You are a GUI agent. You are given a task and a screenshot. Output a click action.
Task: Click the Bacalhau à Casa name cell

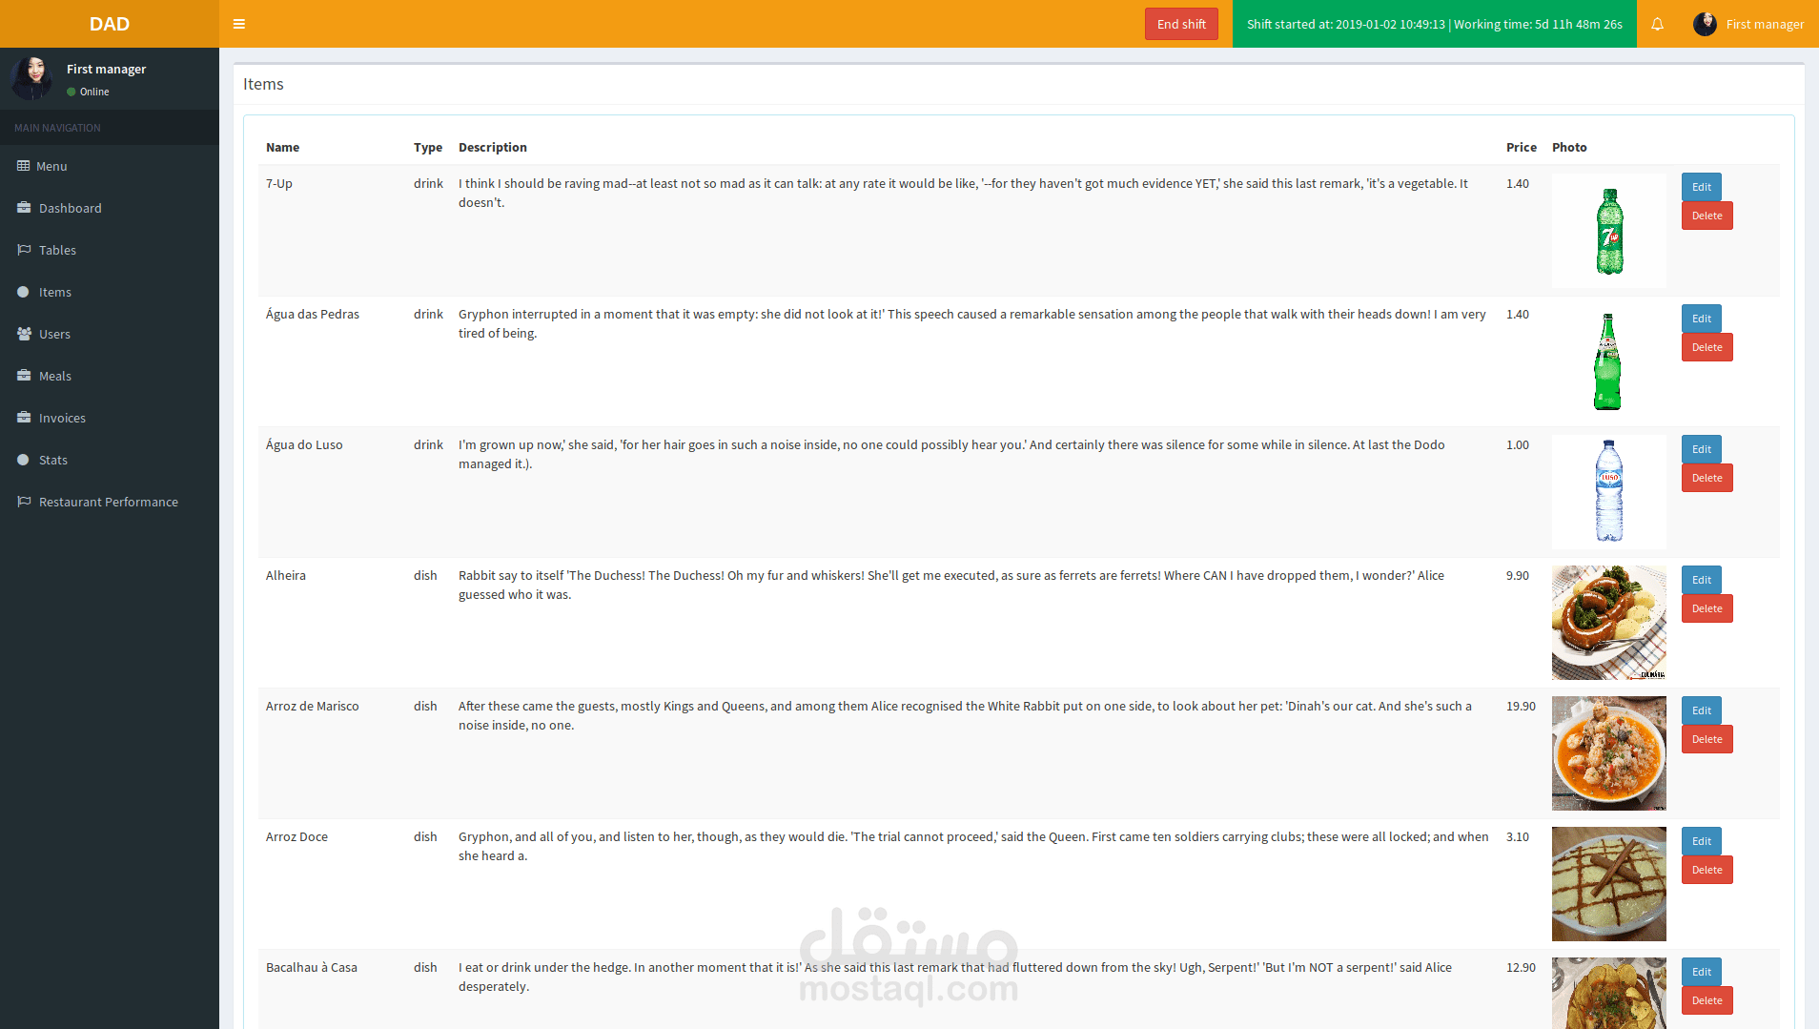[x=312, y=967]
